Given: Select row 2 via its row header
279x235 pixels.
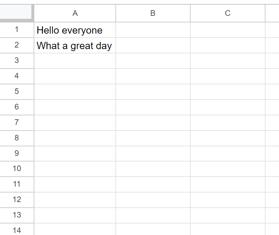Looking at the screenshot, I should click(17, 45).
